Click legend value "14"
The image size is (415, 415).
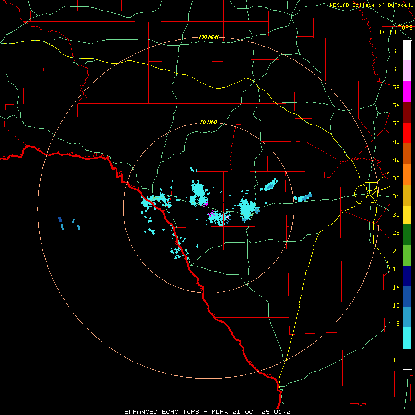pyautogui.click(x=396, y=287)
